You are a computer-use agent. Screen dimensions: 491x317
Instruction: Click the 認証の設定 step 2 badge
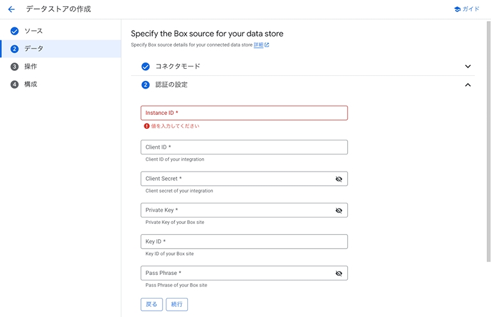(146, 85)
